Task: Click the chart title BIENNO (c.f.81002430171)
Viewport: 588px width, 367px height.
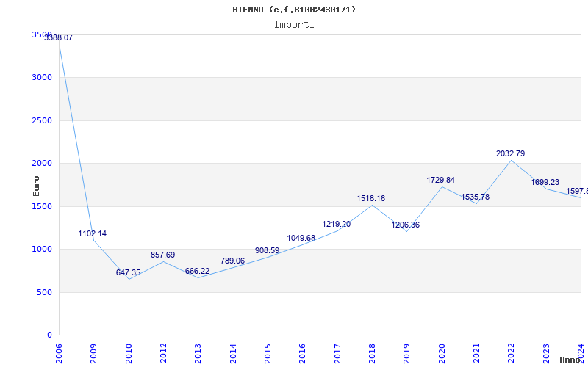Action: click(294, 10)
